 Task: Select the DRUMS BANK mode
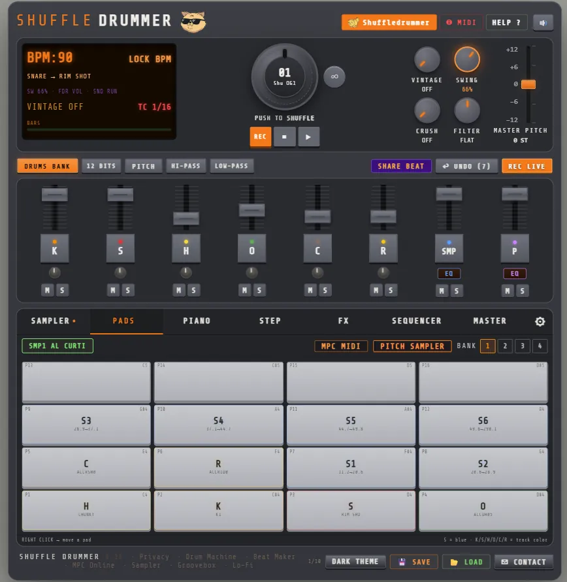click(47, 166)
